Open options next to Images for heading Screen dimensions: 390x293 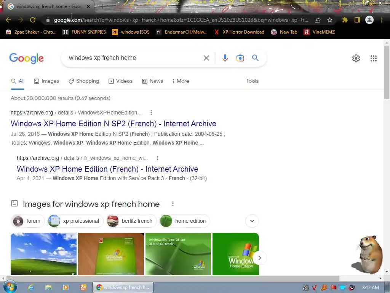pos(173,204)
